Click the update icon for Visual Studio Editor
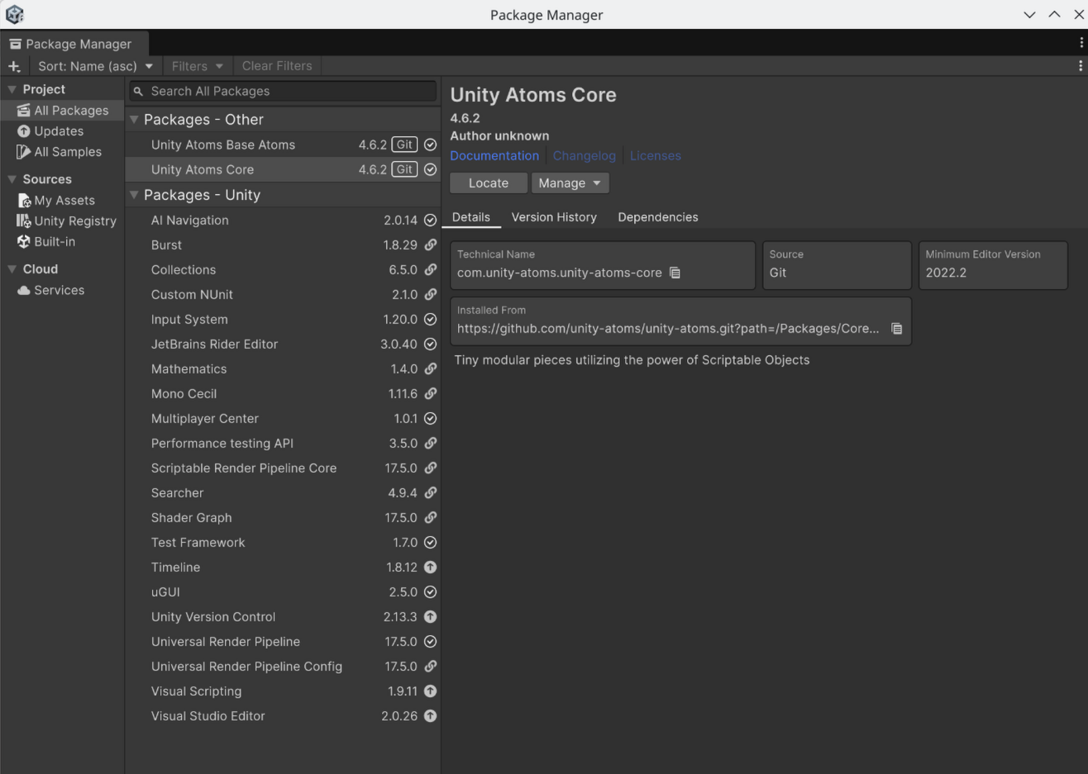This screenshot has height=774, width=1088. coord(430,716)
